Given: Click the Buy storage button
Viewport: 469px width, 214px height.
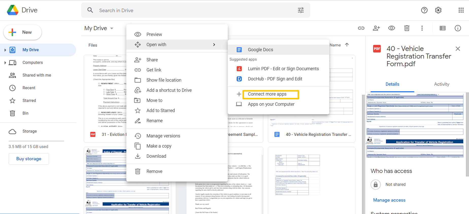Looking at the screenshot, I should tap(29, 159).
